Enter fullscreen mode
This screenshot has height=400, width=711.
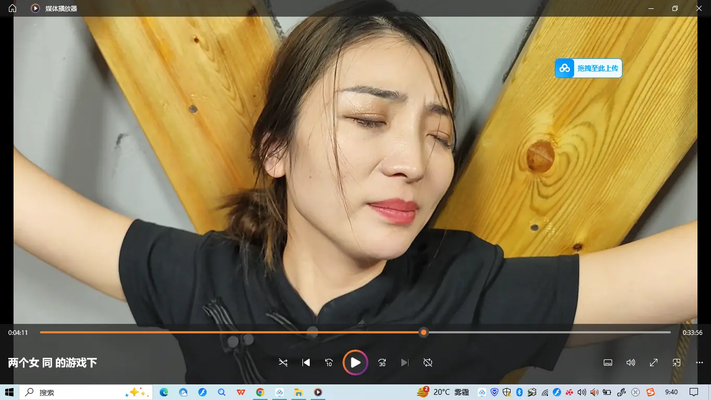(654, 362)
